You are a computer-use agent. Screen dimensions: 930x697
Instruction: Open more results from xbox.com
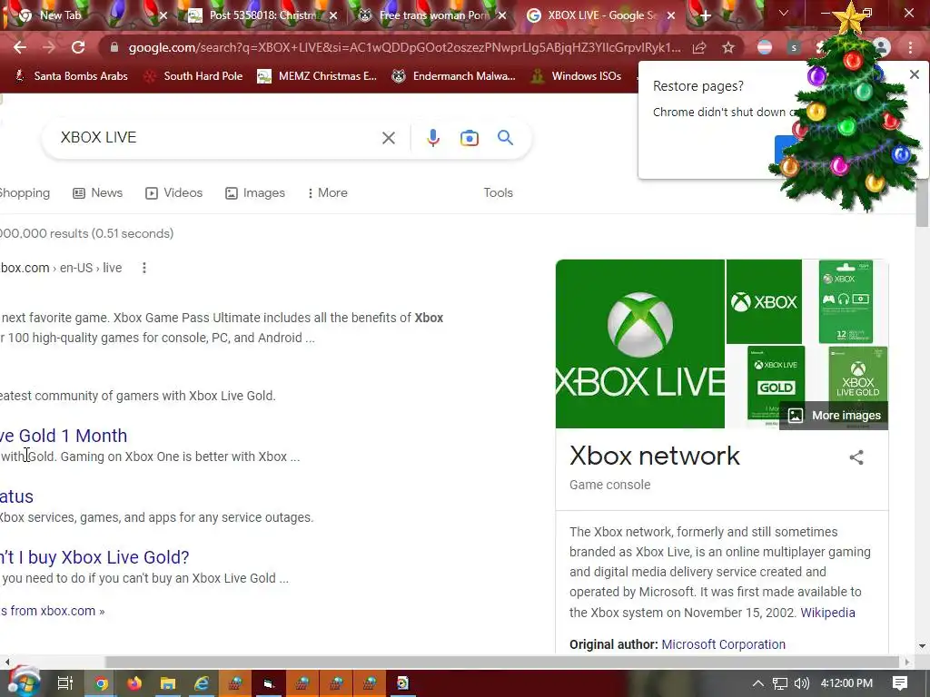[x=52, y=611]
